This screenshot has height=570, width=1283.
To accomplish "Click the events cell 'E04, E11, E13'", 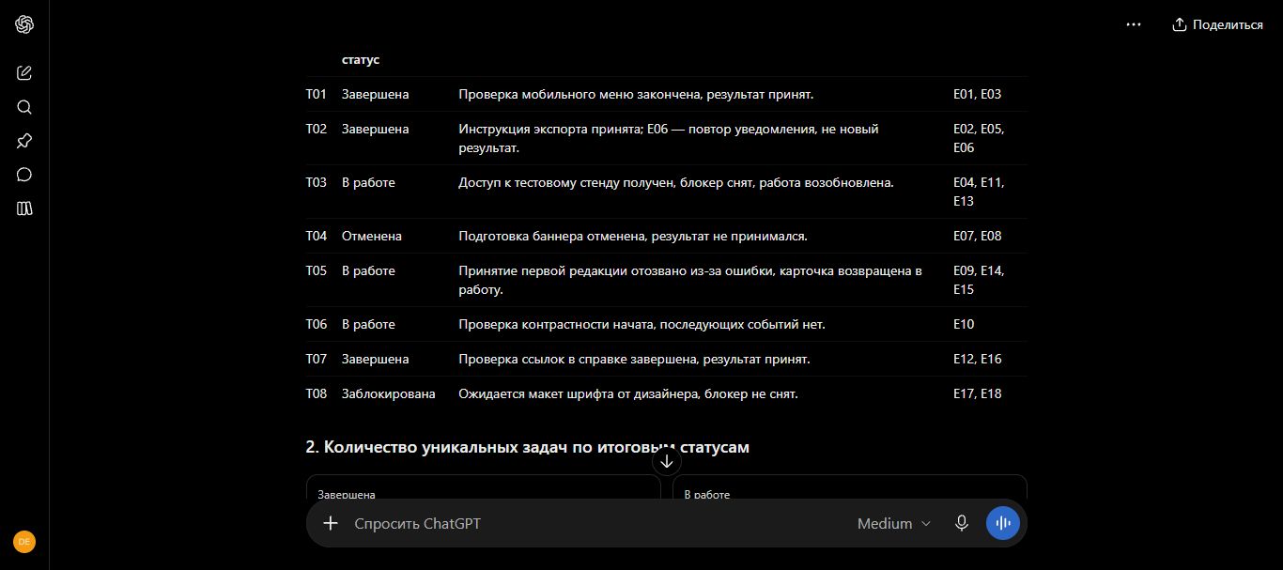I will coord(979,192).
